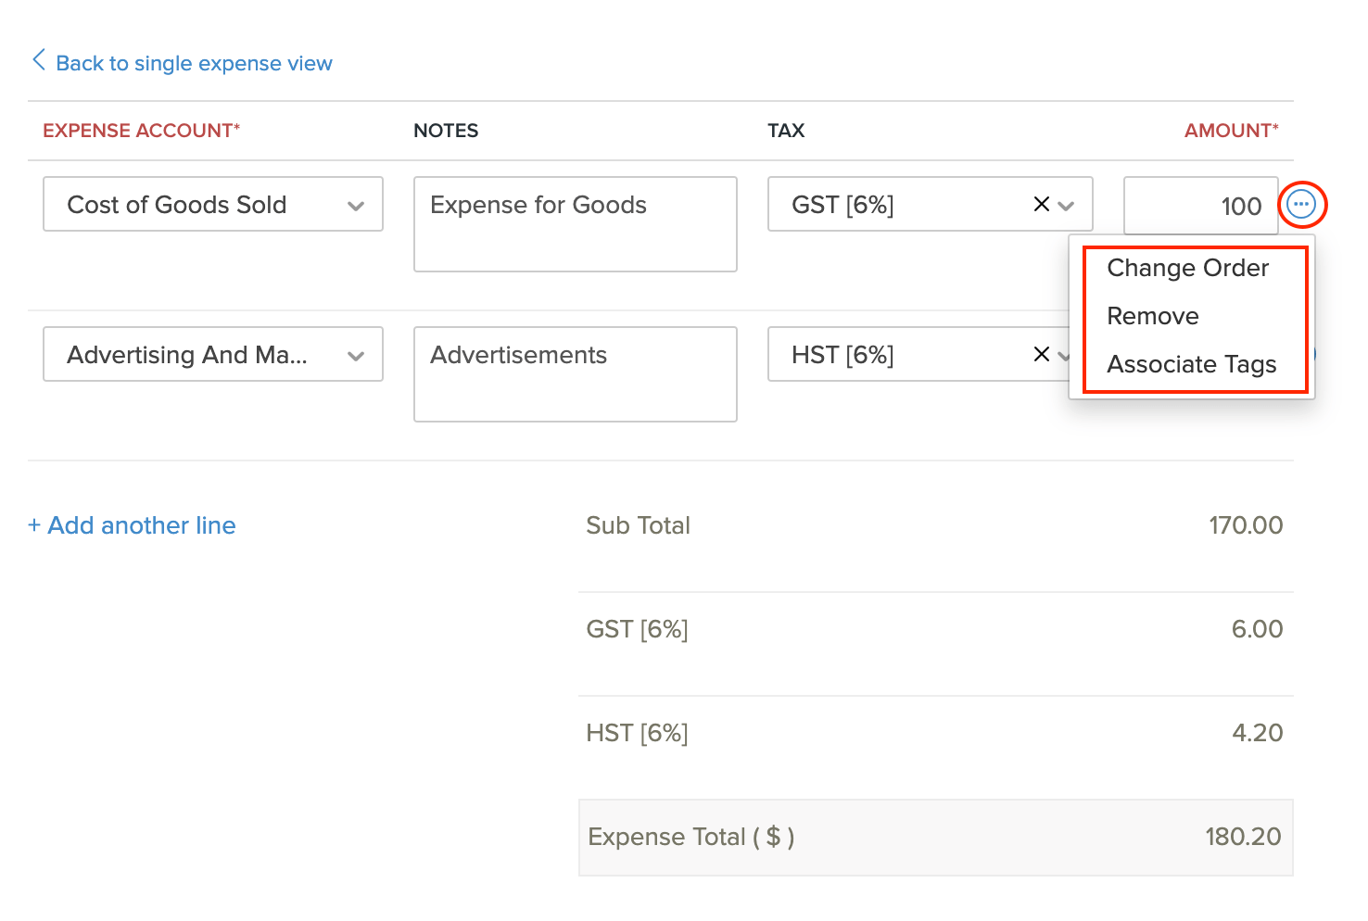Screen dimensions: 1368x921
Task: Click the back arrow chevron icon
Action: 38,61
